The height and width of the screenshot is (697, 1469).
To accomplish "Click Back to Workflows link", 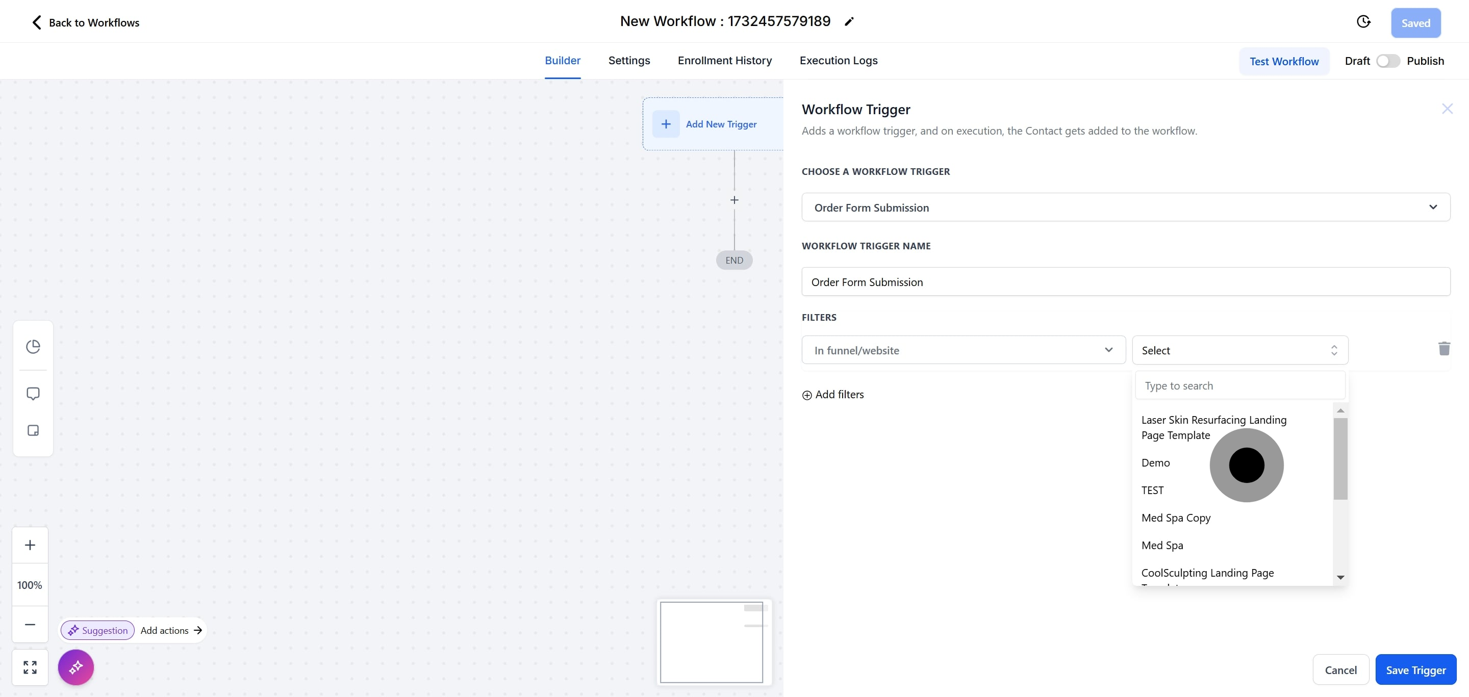I will click(x=85, y=23).
